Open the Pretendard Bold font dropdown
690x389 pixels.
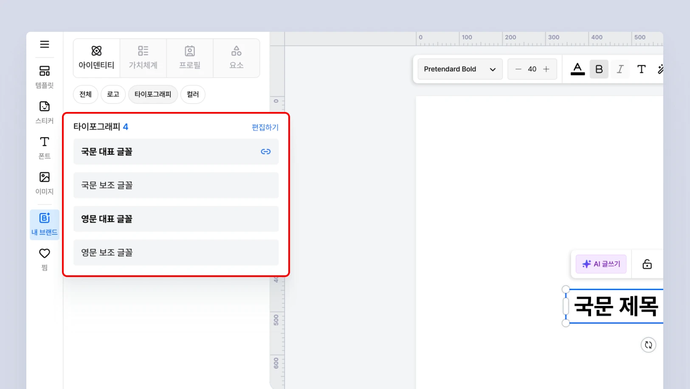[460, 69]
